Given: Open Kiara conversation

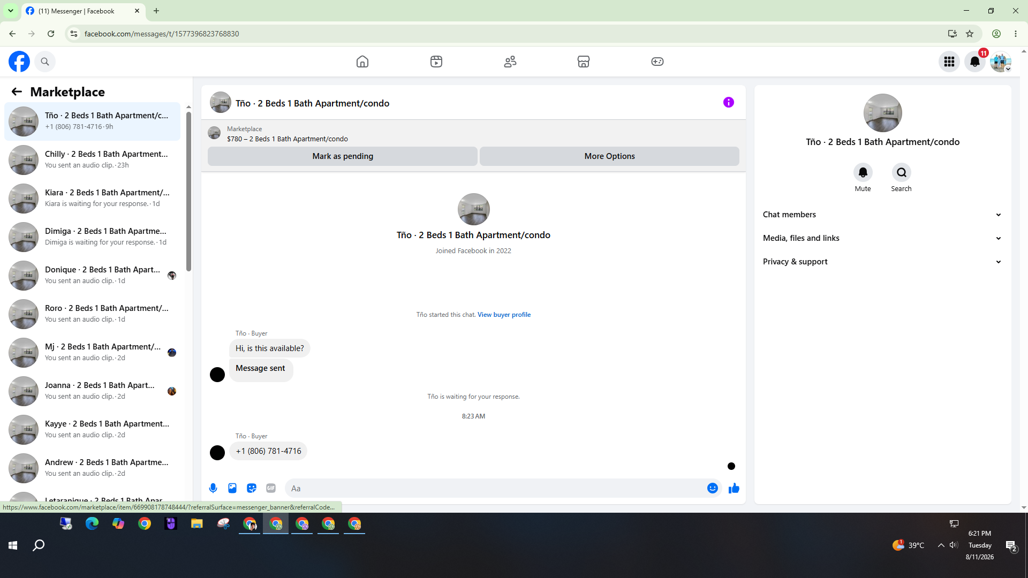Looking at the screenshot, I should coord(93,199).
